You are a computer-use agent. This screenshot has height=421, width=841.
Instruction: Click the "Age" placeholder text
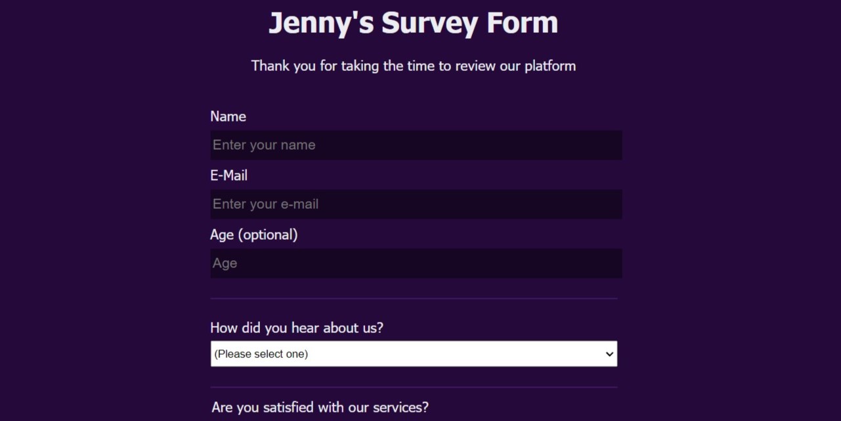(225, 263)
